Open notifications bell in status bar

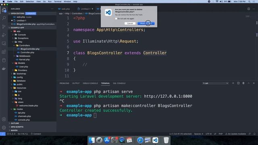(254, 134)
